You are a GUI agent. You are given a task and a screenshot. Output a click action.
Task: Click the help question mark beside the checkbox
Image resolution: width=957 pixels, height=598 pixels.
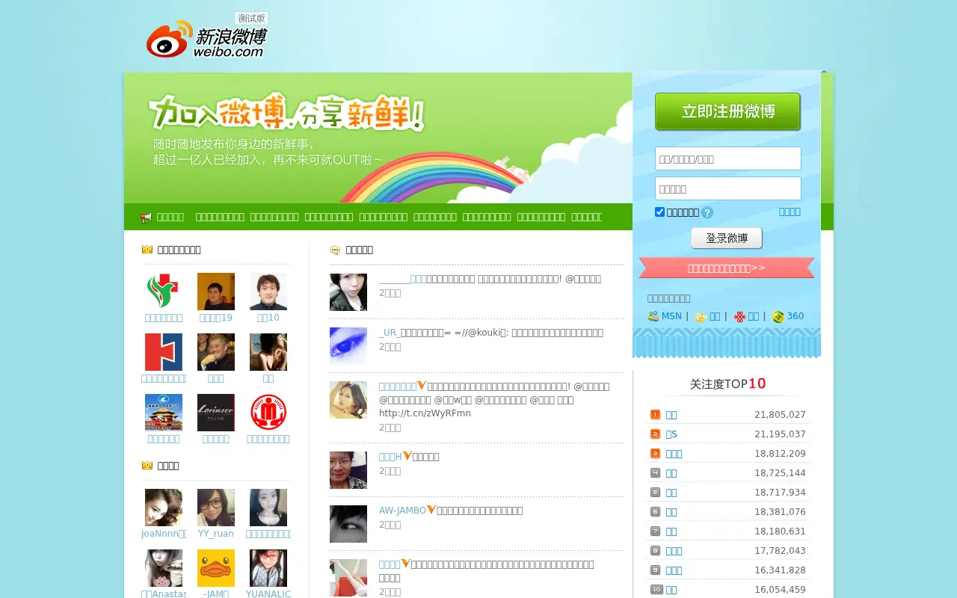[x=707, y=212]
